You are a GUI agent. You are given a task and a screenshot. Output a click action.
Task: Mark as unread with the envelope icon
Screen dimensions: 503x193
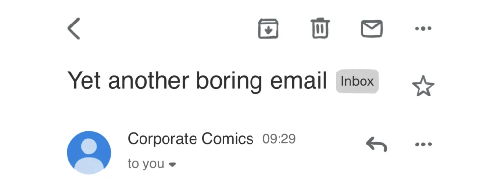371,28
